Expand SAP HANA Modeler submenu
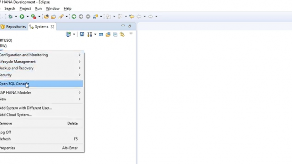This screenshot has width=292, height=164. (41, 92)
